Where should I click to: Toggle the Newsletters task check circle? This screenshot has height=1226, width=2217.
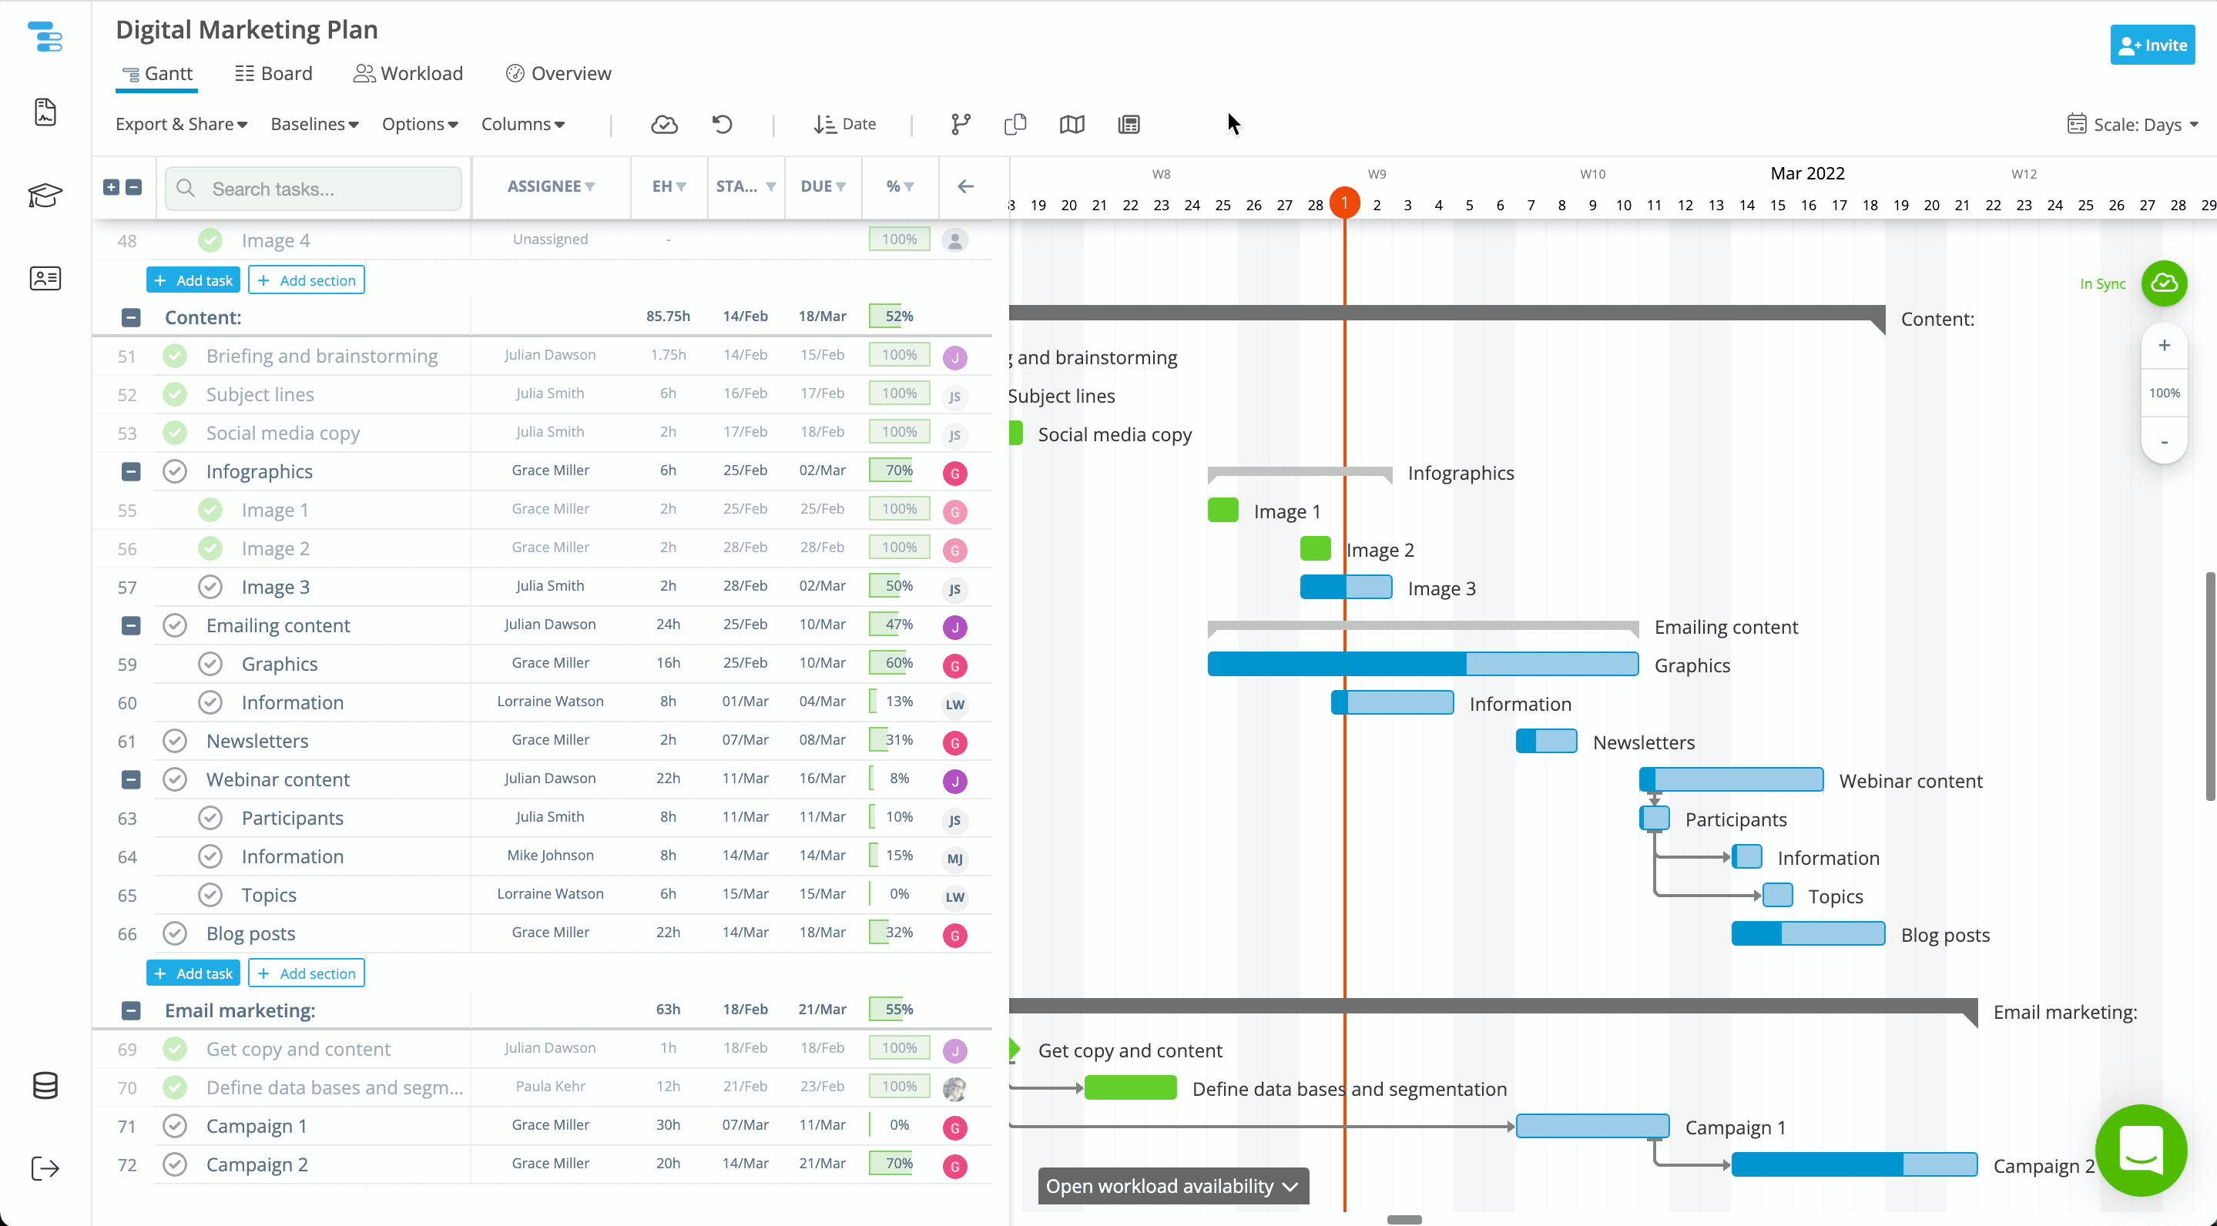(x=176, y=741)
